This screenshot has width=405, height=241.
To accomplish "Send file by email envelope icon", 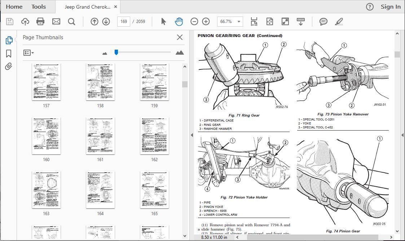I will coord(56,21).
